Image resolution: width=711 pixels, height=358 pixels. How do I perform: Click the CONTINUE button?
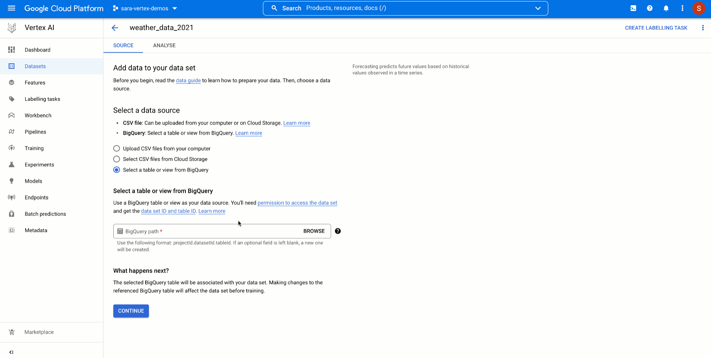pos(131,311)
